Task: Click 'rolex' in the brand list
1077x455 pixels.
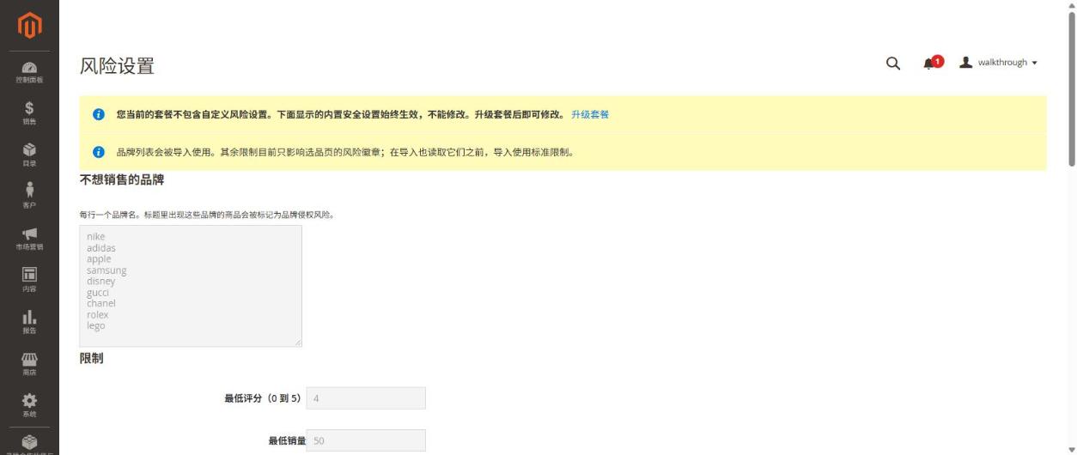Action: click(x=97, y=315)
